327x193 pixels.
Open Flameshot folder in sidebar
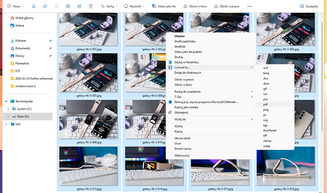[20, 63]
